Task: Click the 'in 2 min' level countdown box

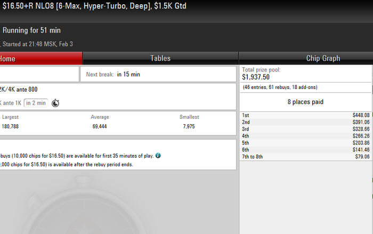Action: point(36,103)
